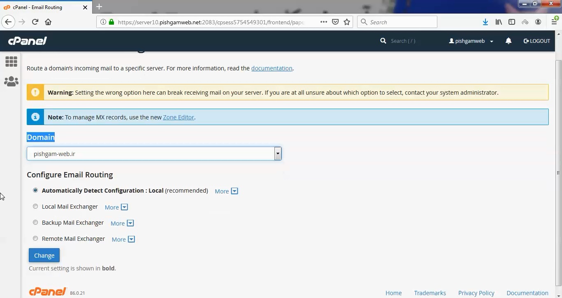Open the domain dropdown showing pishgam-web.ir

click(x=278, y=153)
